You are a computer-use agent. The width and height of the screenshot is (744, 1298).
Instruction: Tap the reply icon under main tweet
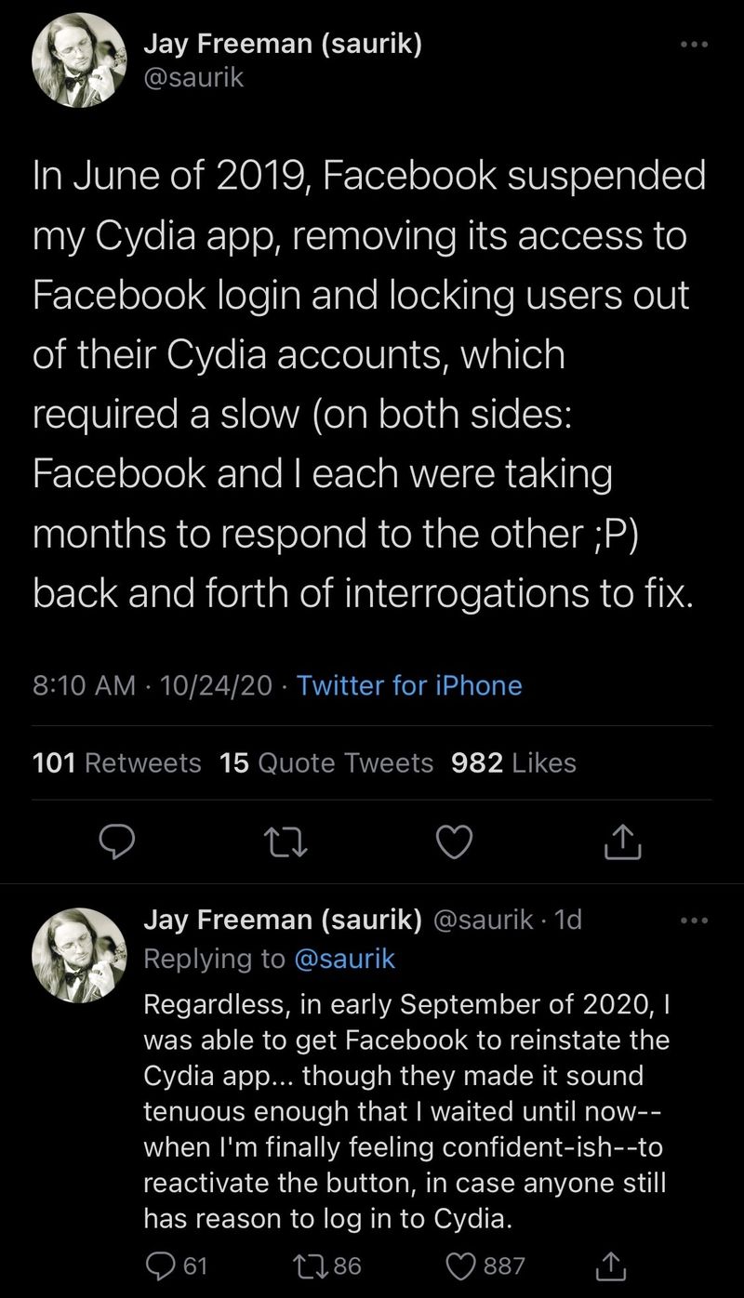[118, 842]
